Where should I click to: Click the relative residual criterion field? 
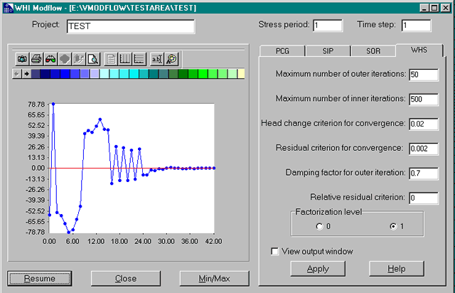(424, 198)
